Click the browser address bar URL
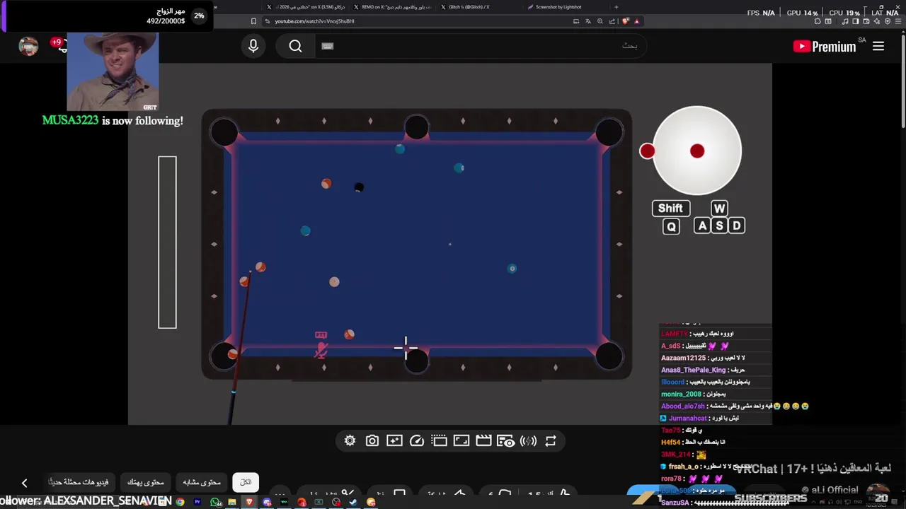 (x=315, y=21)
